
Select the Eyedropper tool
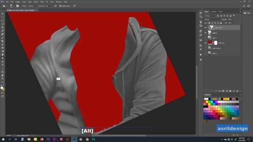click(x=2, y=31)
